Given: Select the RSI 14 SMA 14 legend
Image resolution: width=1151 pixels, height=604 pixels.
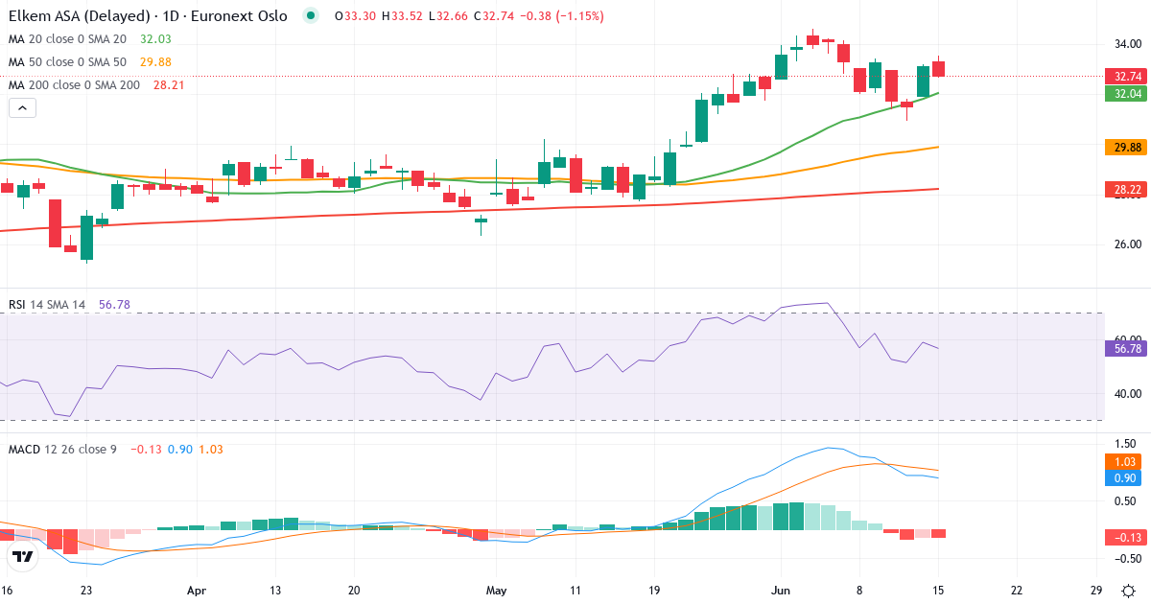Looking at the screenshot, I should pyautogui.click(x=47, y=305).
